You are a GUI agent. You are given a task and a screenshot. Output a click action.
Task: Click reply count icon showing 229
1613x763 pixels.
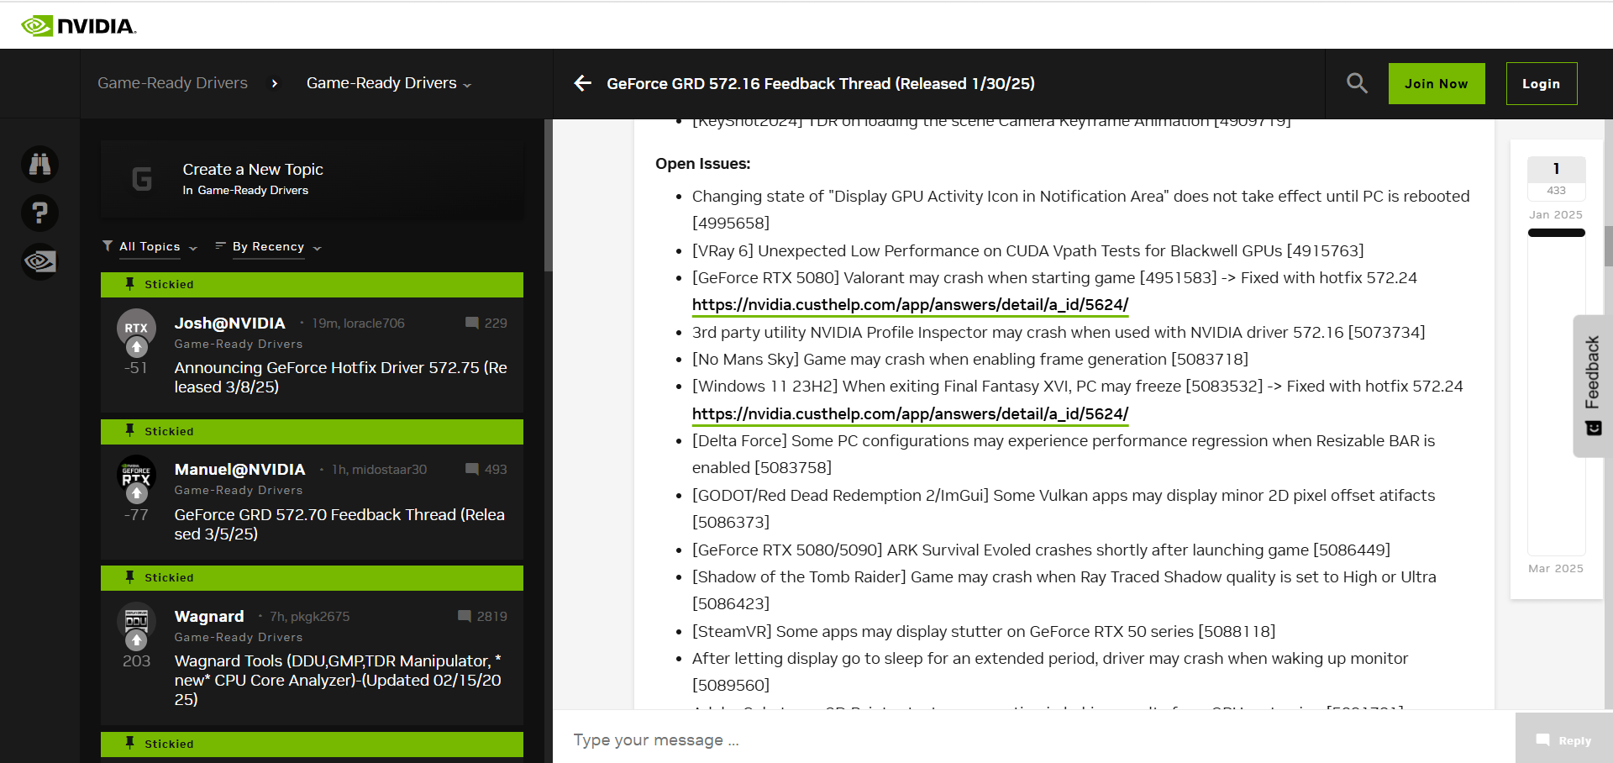[472, 323]
